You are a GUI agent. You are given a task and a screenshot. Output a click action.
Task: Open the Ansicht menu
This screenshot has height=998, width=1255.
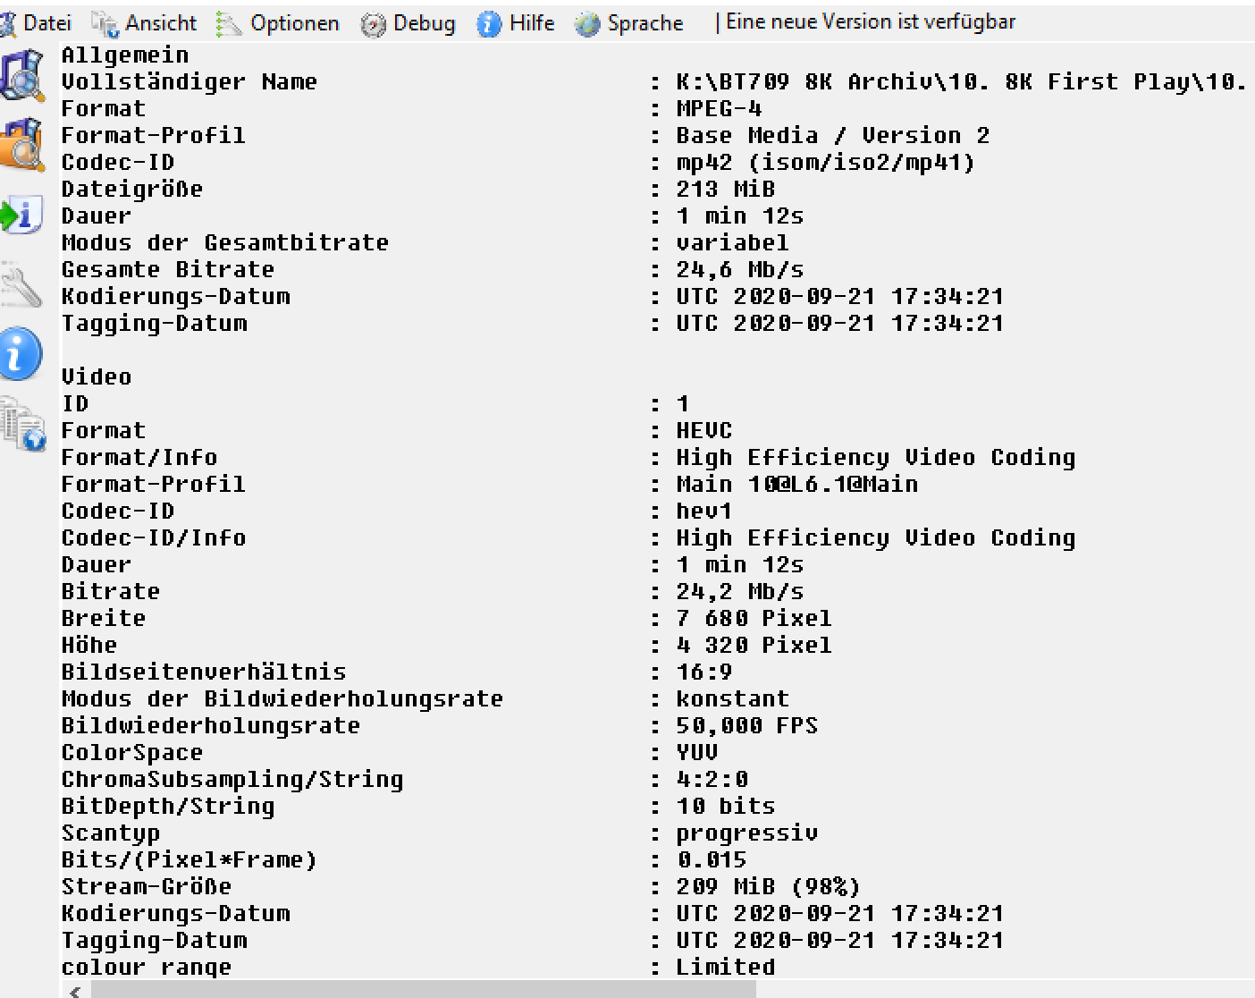[144, 23]
